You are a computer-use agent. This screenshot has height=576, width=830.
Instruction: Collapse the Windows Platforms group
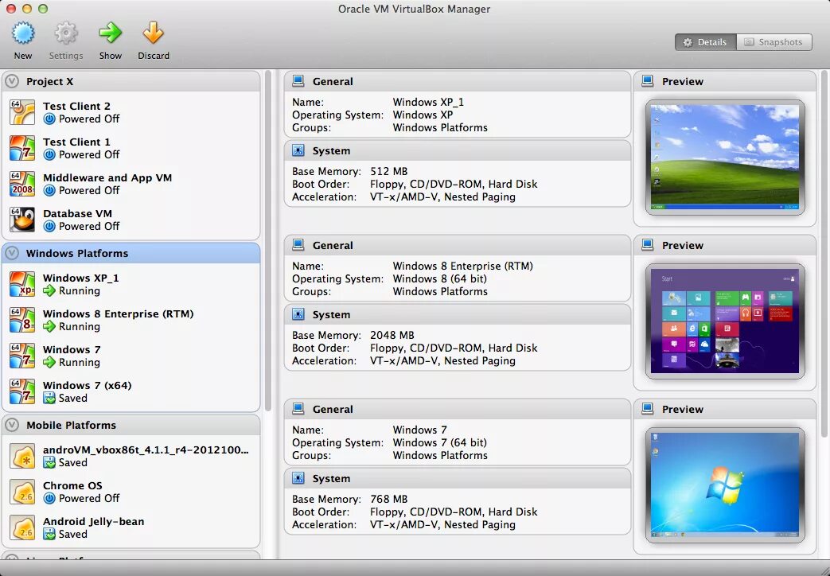[x=12, y=253]
